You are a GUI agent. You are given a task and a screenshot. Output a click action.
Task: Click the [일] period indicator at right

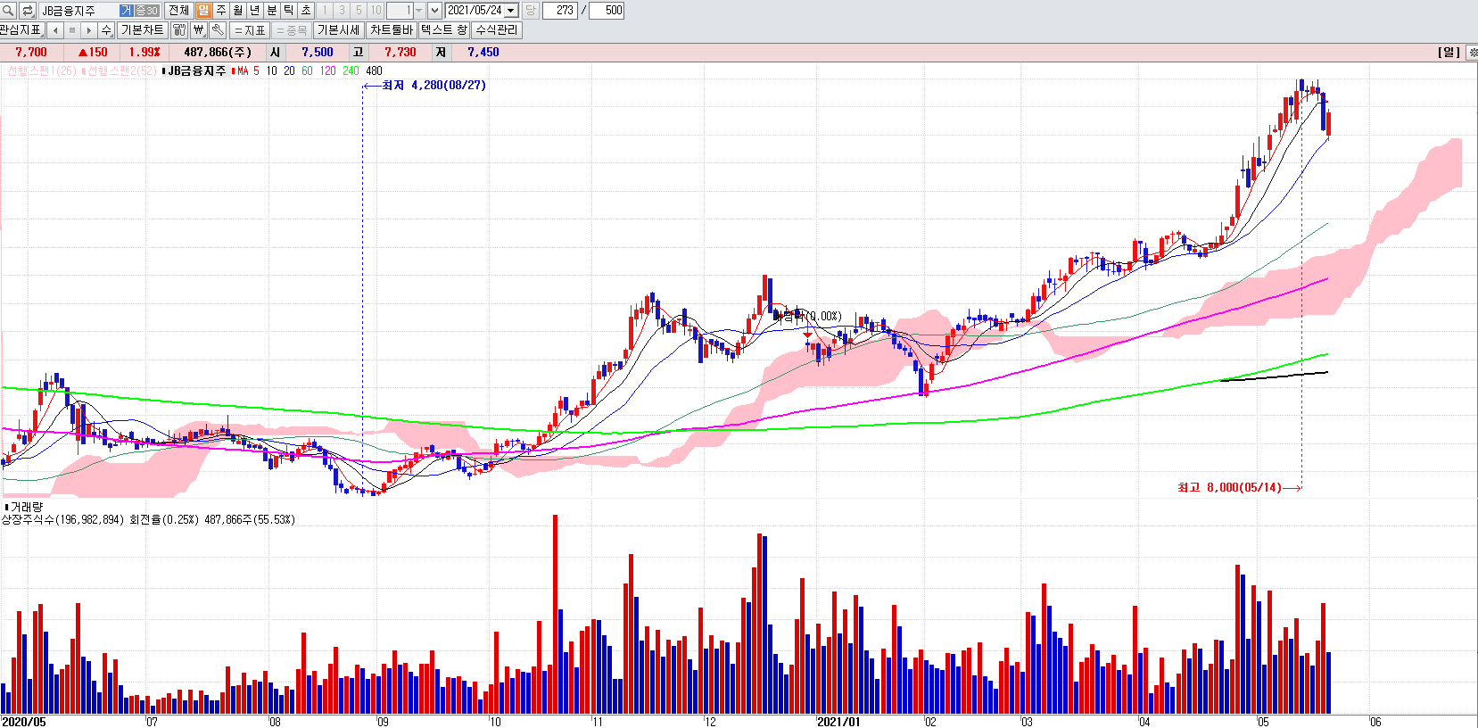[1449, 53]
